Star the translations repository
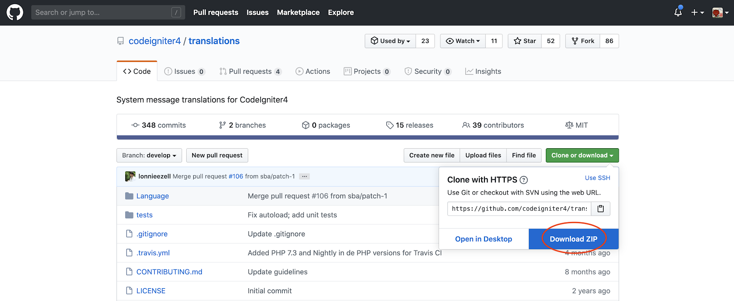This screenshot has height=301, width=734. pos(525,41)
